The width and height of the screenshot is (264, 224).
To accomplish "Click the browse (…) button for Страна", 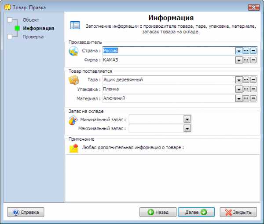I will [x=246, y=51].
